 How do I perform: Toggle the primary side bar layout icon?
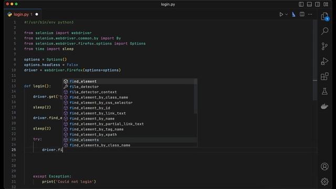pyautogui.click(x=301, y=4)
